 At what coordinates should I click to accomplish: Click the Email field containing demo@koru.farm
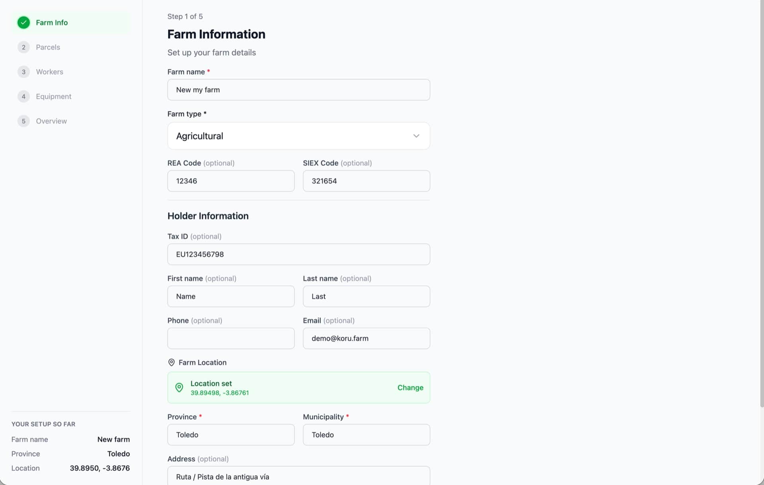point(366,338)
